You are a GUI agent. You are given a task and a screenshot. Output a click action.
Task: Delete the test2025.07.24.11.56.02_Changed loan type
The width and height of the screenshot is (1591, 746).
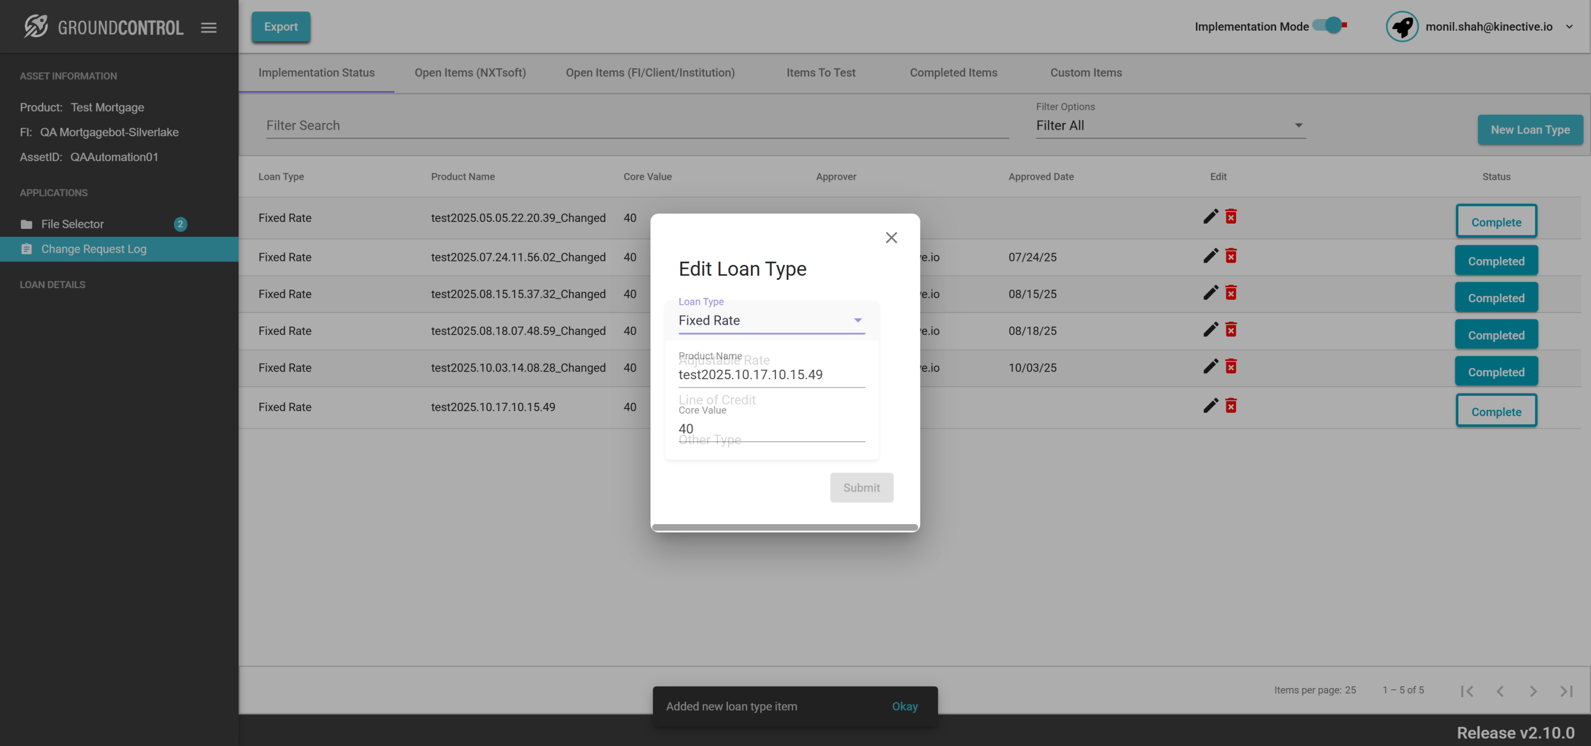click(x=1231, y=256)
